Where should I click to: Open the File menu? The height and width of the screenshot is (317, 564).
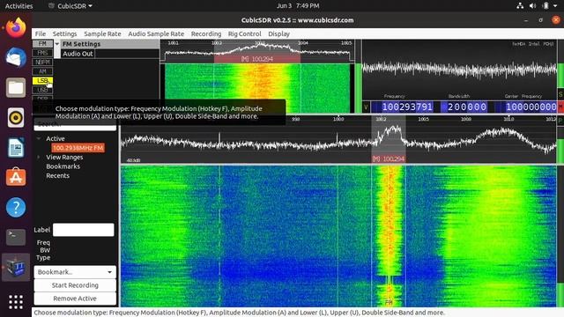(x=41, y=33)
